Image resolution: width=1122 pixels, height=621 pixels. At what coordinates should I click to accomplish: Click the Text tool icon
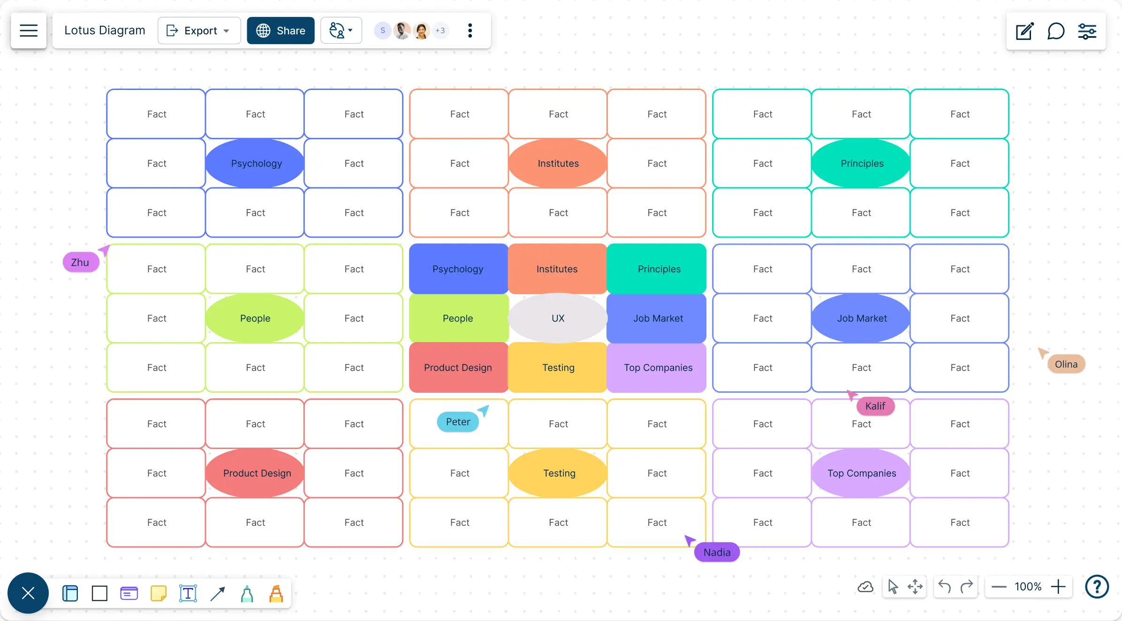point(188,593)
